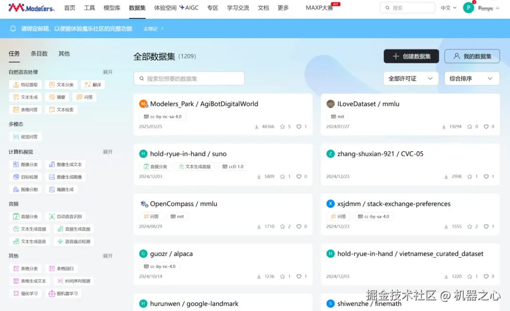Choose the 目标检测 tag
The image size is (510, 311).
25,177
